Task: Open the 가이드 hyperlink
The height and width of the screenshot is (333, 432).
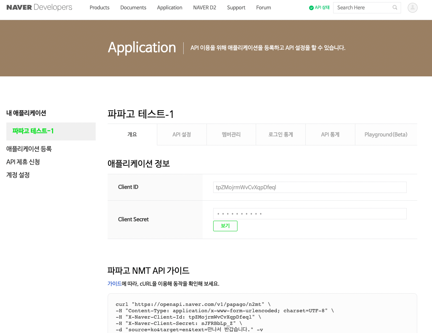Action: [115, 284]
